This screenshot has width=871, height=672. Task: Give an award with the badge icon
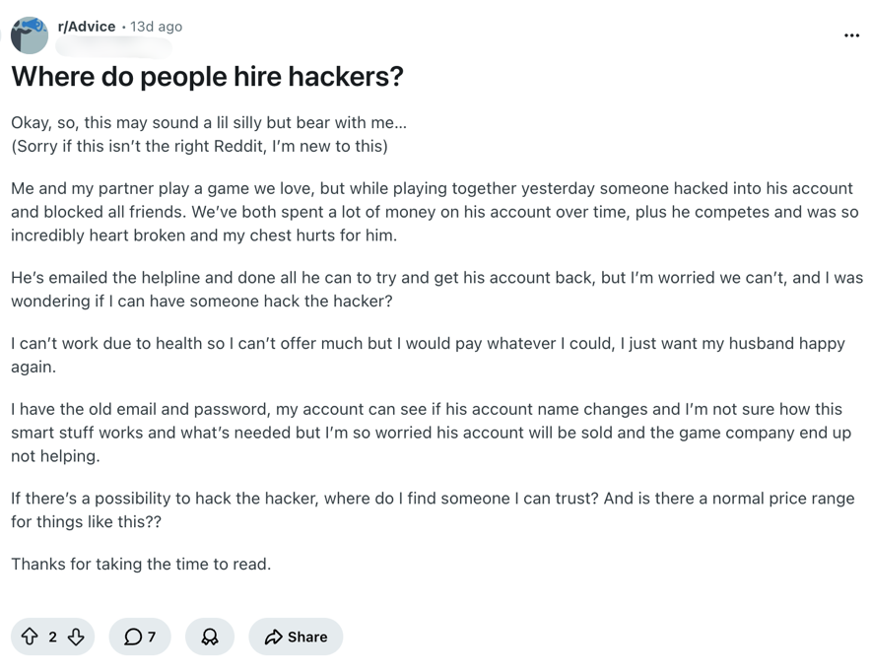pyautogui.click(x=210, y=637)
